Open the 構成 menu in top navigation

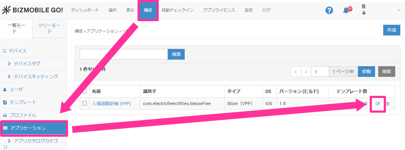pos(148,10)
